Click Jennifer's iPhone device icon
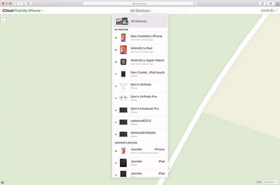The width and height of the screenshot is (280, 185). click(123, 151)
